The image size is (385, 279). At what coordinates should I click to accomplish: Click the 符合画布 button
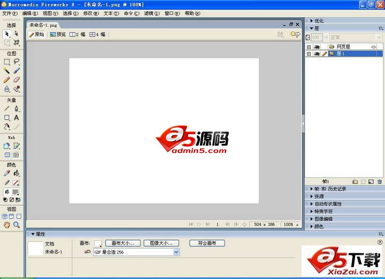coord(207,243)
